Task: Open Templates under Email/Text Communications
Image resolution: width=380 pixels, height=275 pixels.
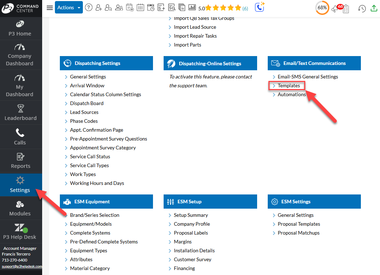Action: pyautogui.click(x=289, y=86)
